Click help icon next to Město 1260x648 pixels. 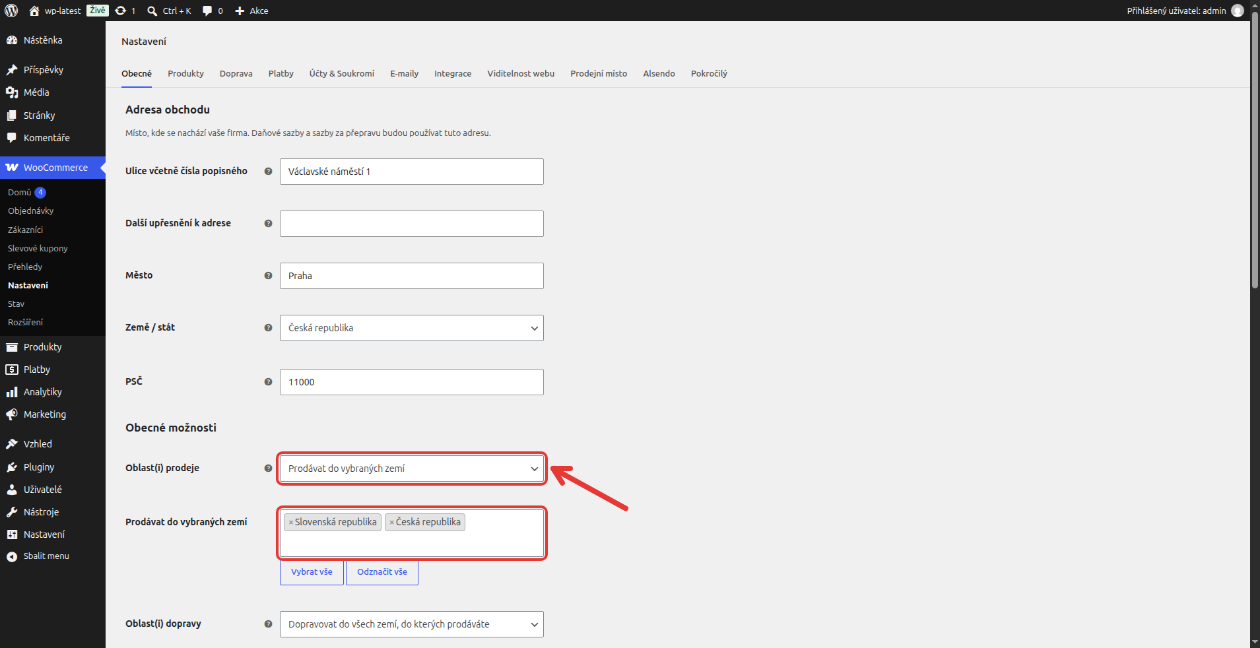268,276
